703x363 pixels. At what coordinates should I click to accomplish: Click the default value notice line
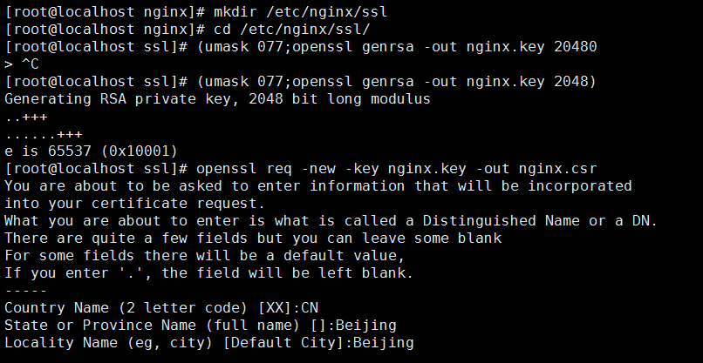tap(205, 256)
